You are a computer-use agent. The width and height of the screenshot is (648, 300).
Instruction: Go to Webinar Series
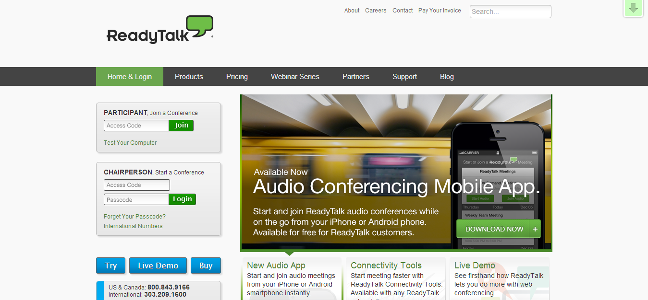(x=295, y=77)
